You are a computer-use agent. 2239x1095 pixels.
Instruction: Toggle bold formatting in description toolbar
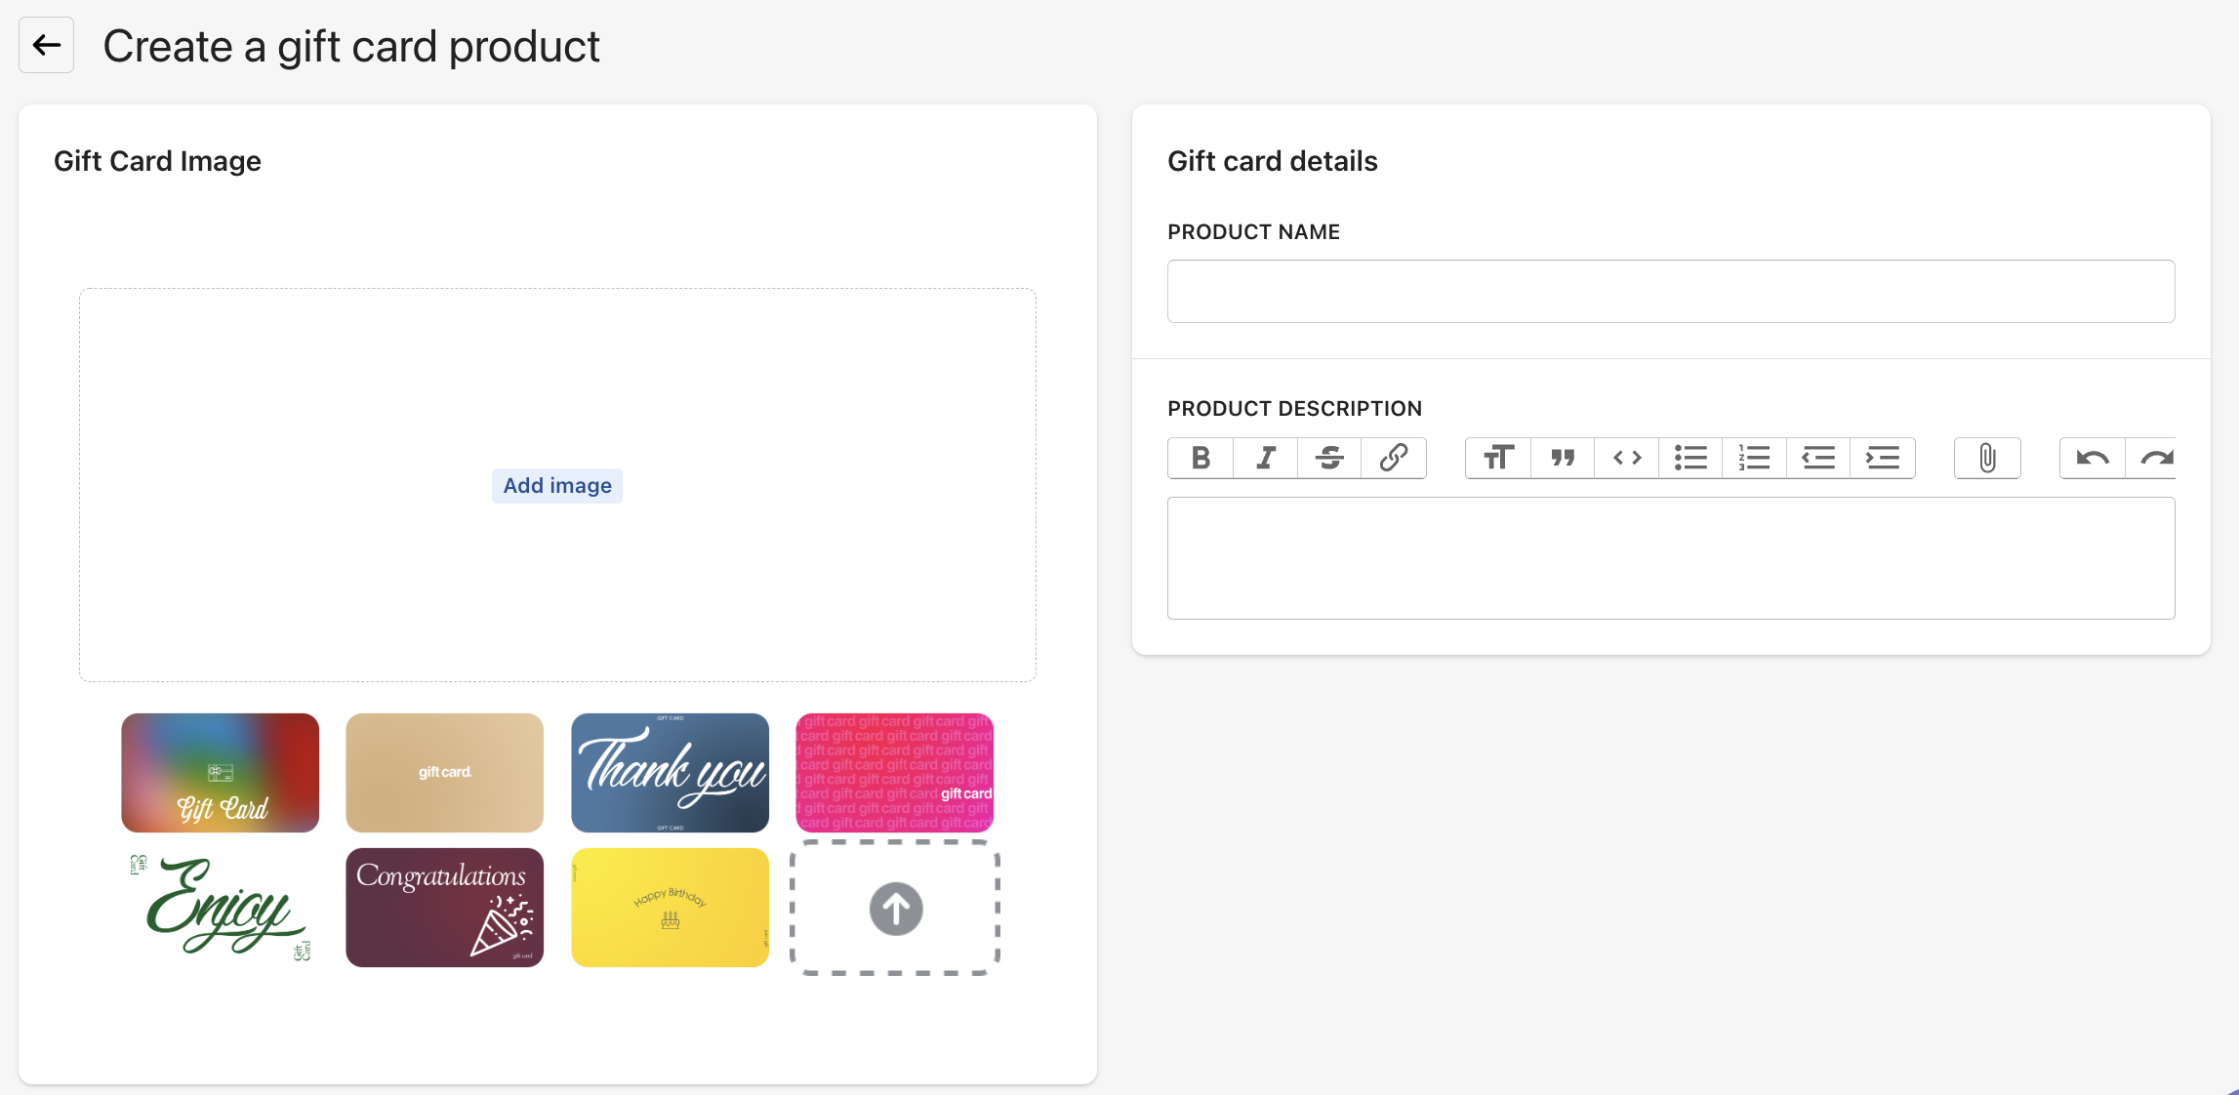1201,458
